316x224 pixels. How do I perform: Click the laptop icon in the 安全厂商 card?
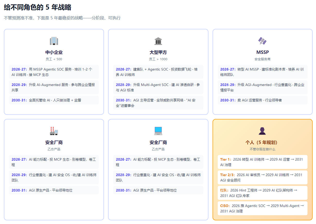(x=158, y=131)
